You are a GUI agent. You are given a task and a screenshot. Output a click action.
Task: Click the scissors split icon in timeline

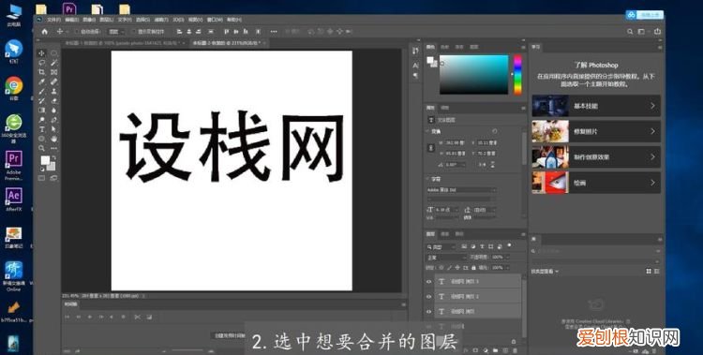pyautogui.click(x=137, y=317)
